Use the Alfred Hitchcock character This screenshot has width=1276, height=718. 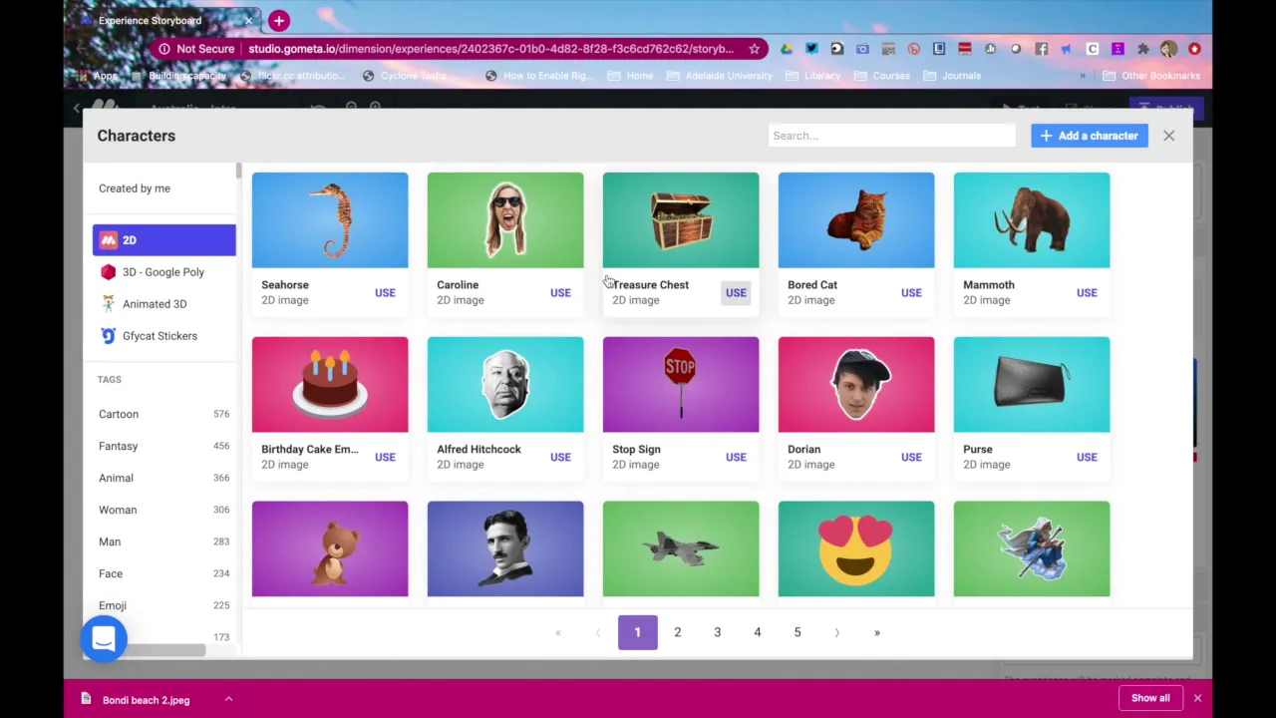[x=560, y=458]
